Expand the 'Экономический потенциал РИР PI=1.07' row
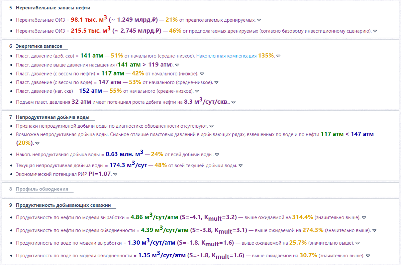Screen dimensions: 401x265 coord(115,174)
